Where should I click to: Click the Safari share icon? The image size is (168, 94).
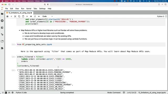coord(159,4)
